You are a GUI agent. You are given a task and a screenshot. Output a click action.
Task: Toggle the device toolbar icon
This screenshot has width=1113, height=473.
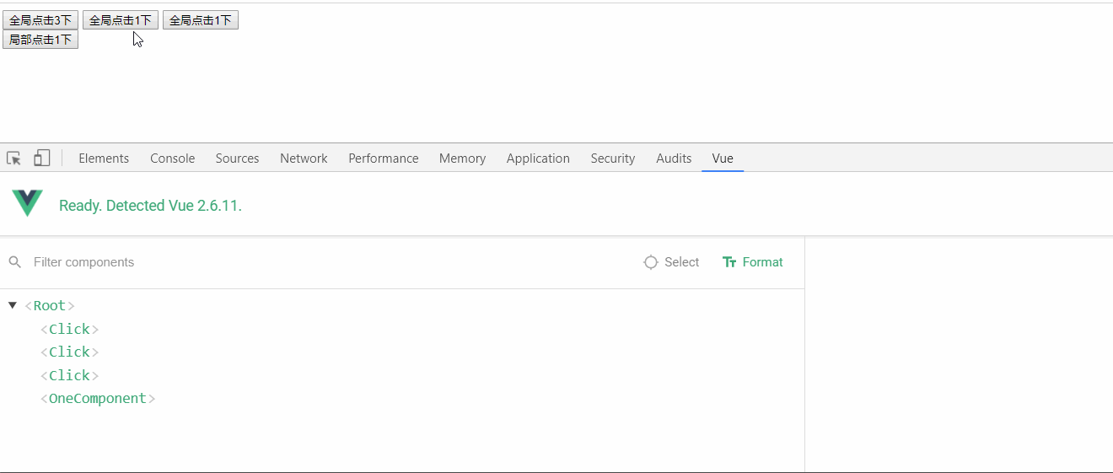(41, 159)
